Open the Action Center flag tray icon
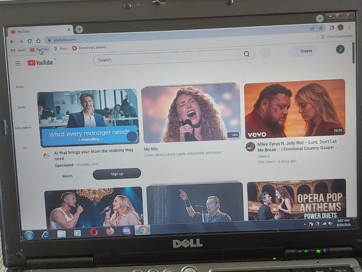Viewport: 362px width, 272px height. pyautogui.click(x=311, y=224)
